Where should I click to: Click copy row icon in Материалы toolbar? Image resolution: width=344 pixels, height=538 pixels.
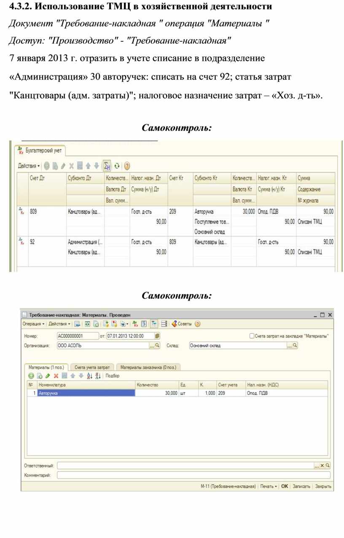39,376
